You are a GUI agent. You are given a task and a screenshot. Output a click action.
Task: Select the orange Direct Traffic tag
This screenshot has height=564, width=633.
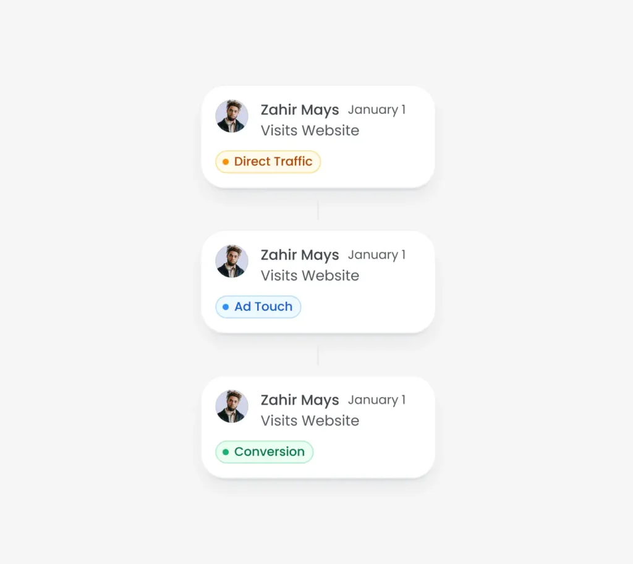click(x=268, y=162)
